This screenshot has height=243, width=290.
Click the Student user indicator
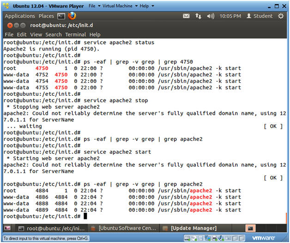click(x=260, y=16)
